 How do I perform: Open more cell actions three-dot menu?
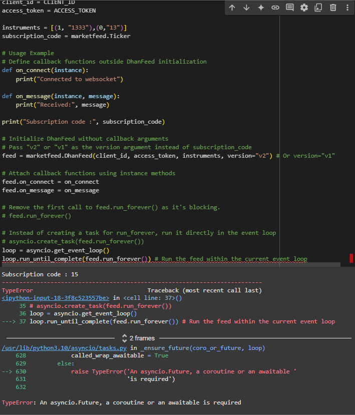pyautogui.click(x=347, y=8)
